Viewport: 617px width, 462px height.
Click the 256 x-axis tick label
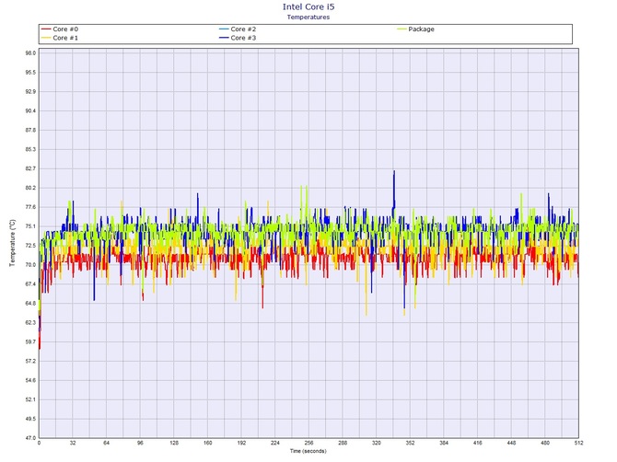(308, 443)
